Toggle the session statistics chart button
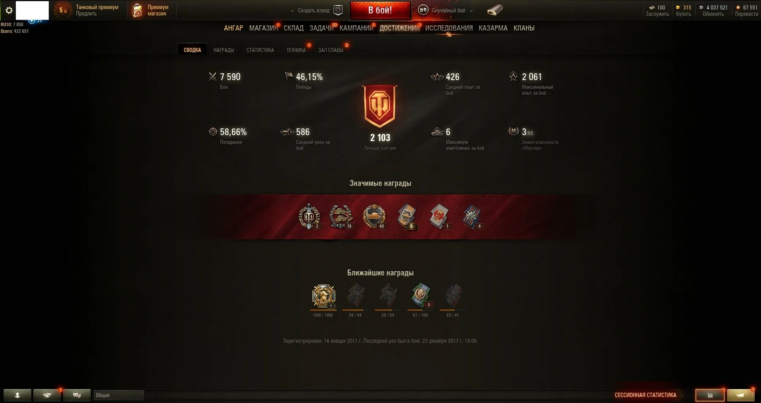This screenshot has height=403, width=761. tap(710, 395)
